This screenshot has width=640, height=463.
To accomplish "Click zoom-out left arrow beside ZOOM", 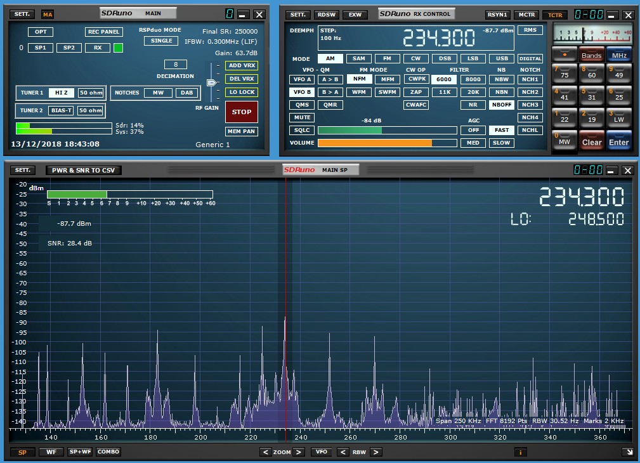I will point(265,452).
